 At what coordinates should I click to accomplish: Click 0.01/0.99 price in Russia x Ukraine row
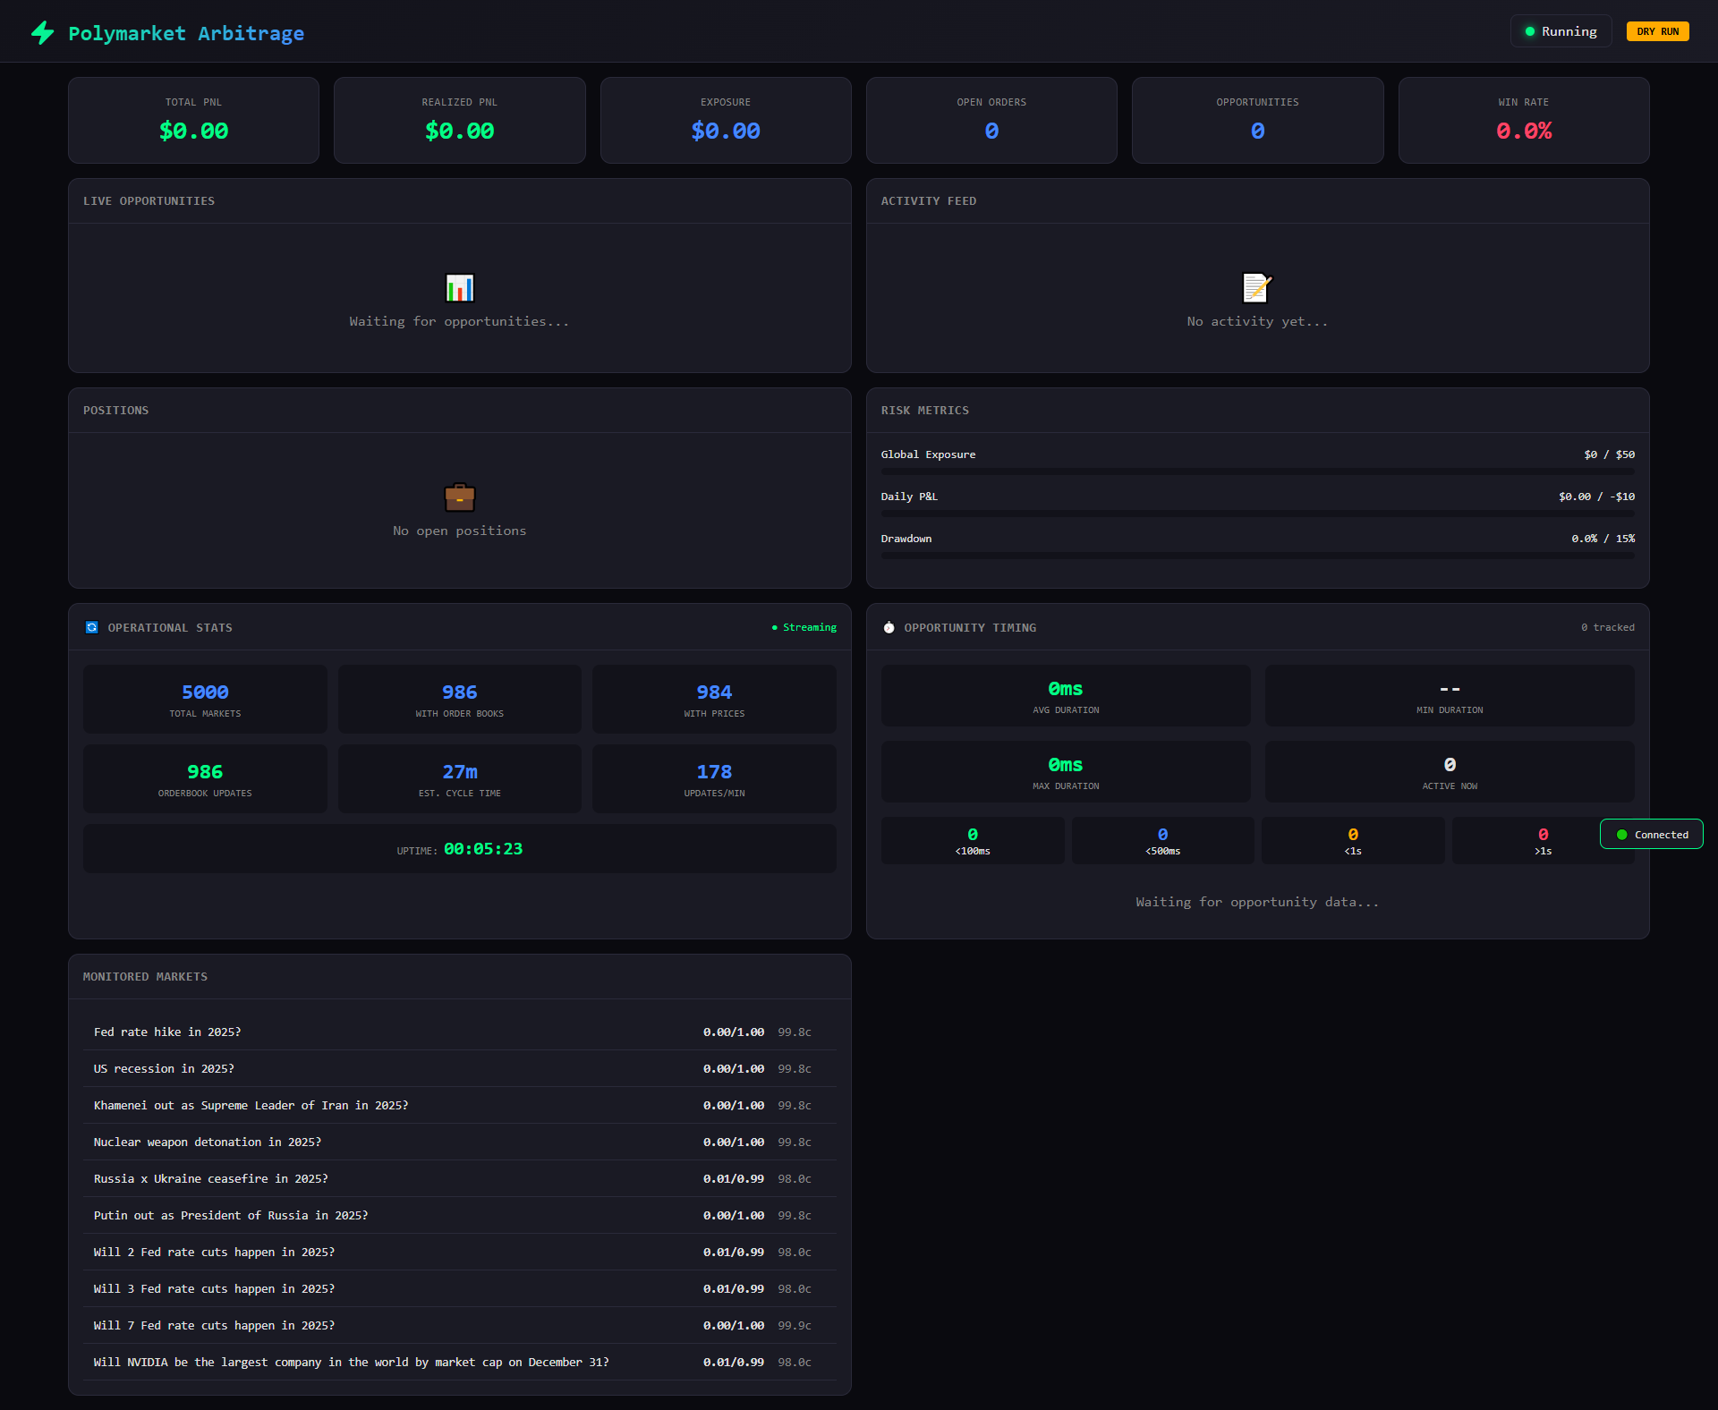point(734,1178)
